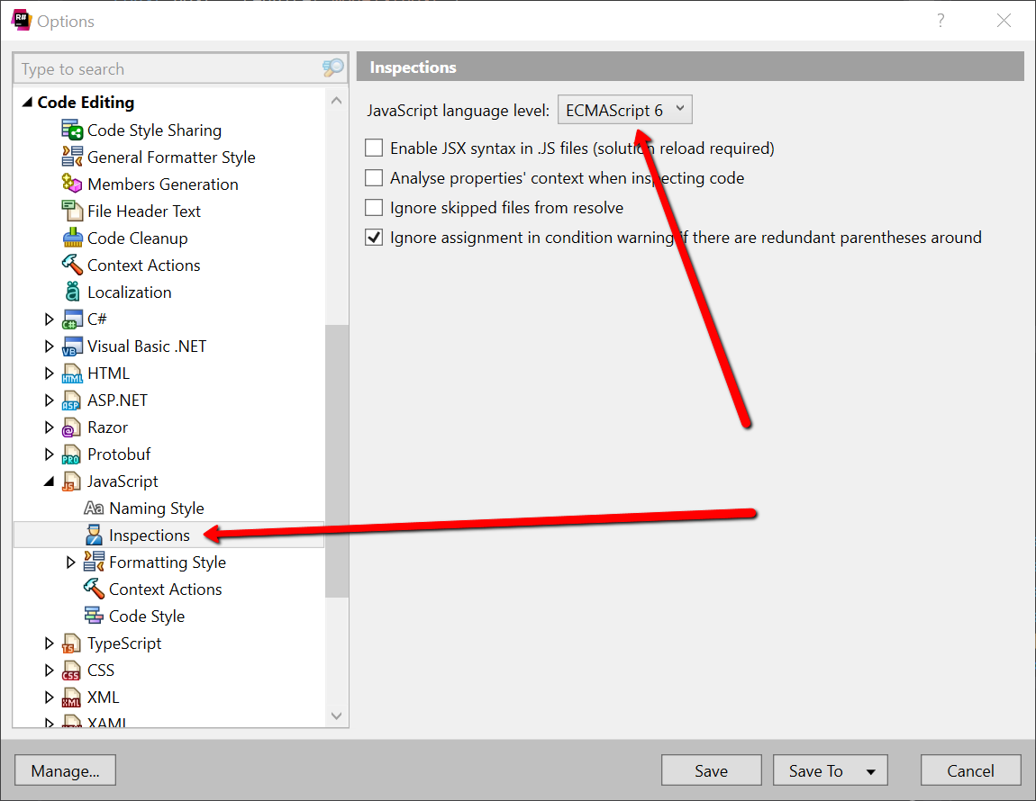Enable JSX syntax in .JS files
1036x801 pixels.
pos(374,148)
